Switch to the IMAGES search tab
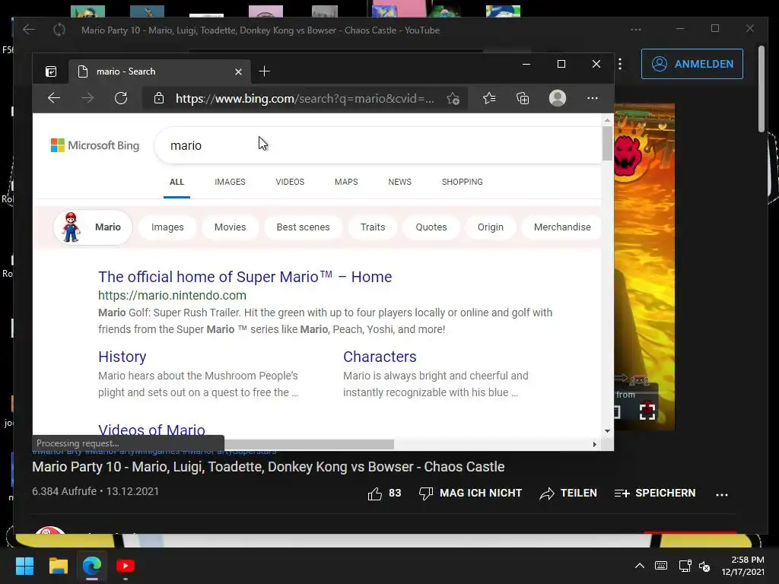Screen dimensions: 779x584 [x=230, y=182]
